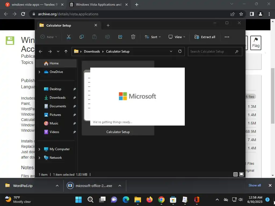Screen dimensions: 275x206
Task: Open Music in the navigation pane
Action: 54,123
